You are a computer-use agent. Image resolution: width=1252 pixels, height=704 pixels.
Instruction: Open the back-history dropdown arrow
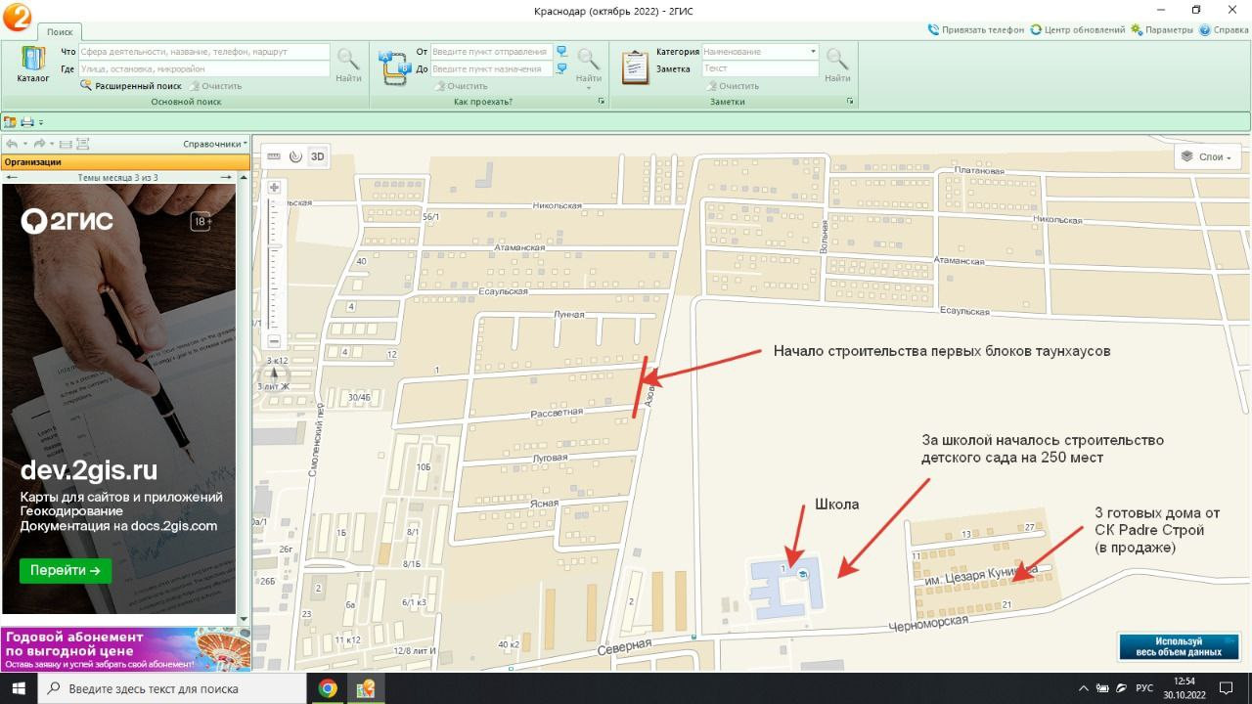click(23, 145)
